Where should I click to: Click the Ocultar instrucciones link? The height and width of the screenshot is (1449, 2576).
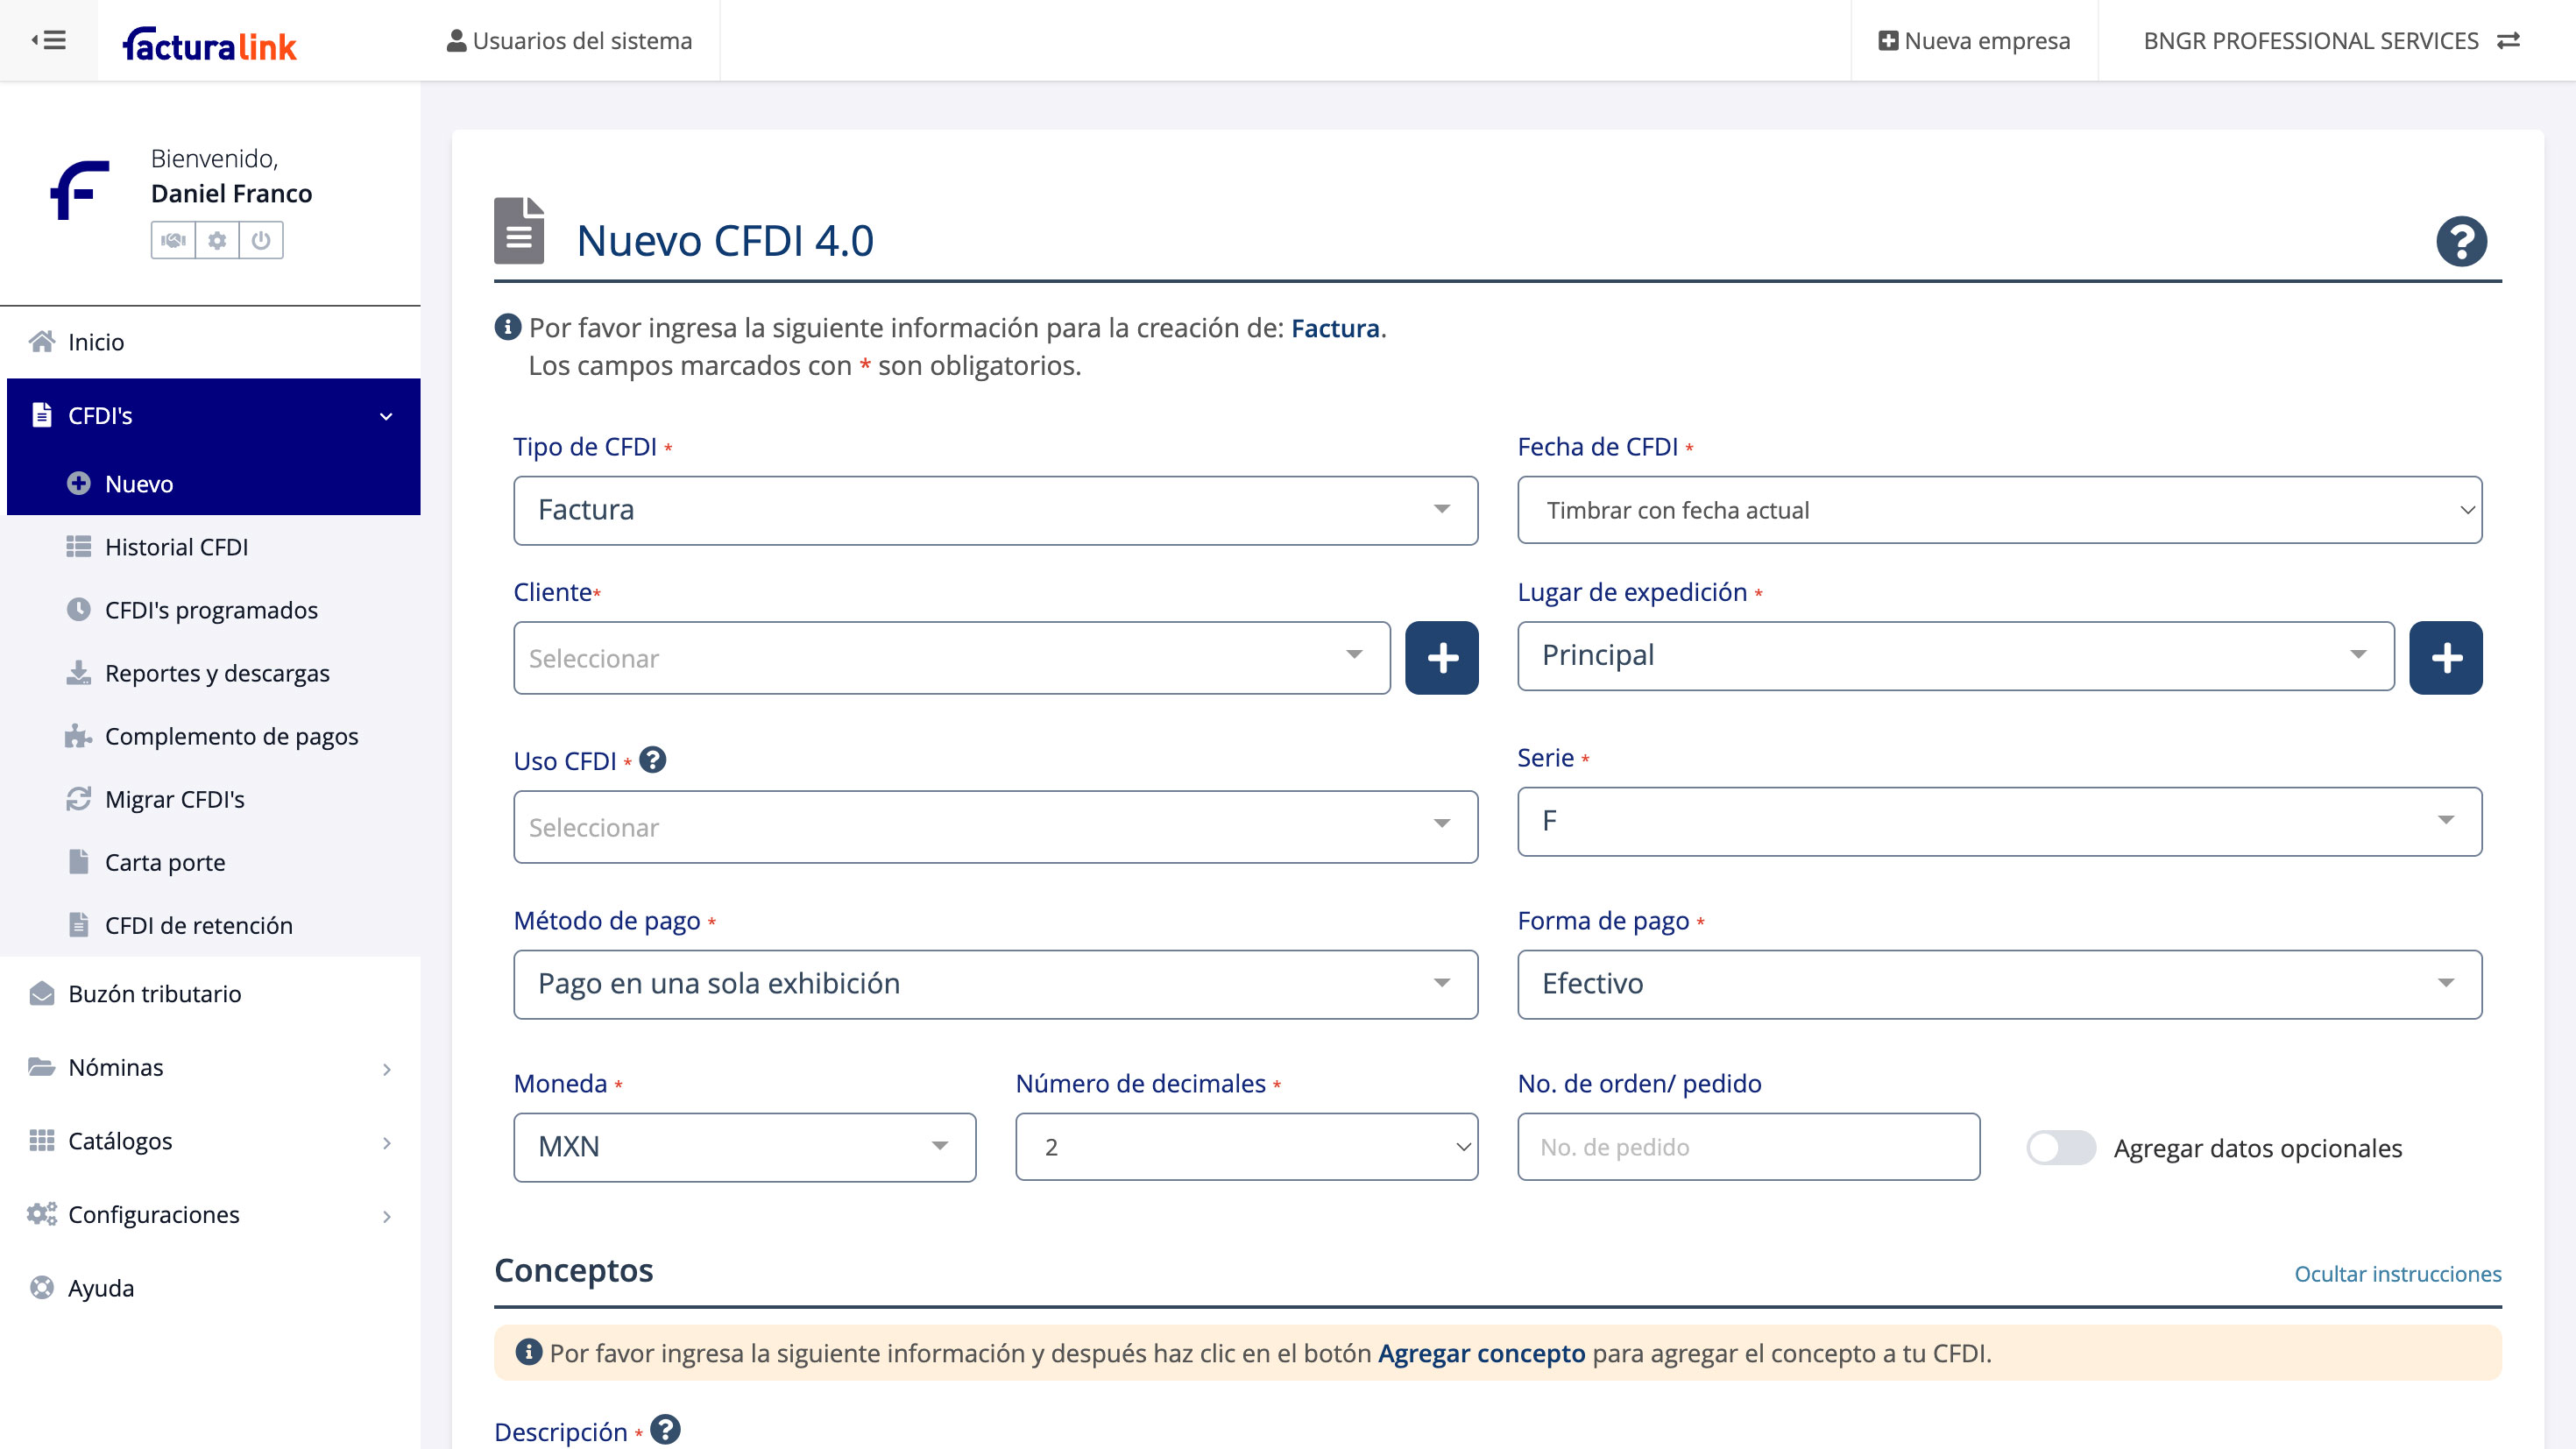(2397, 1273)
